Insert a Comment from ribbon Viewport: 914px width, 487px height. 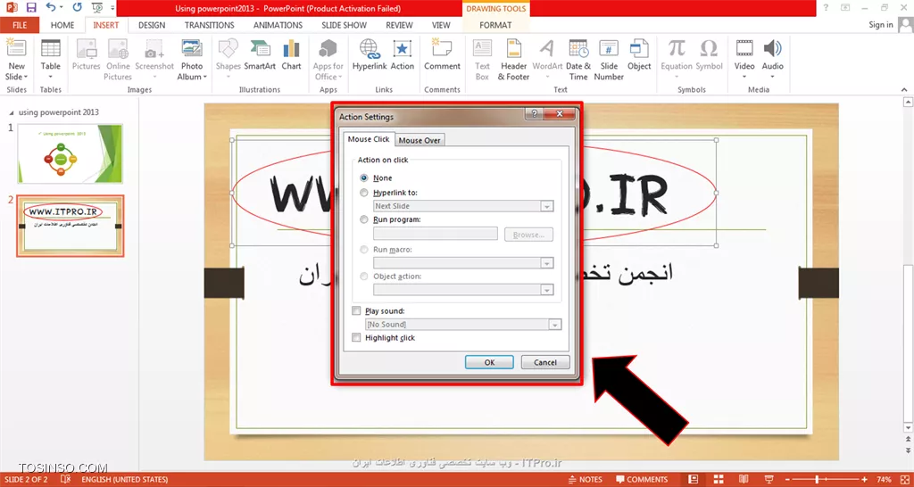(442, 49)
